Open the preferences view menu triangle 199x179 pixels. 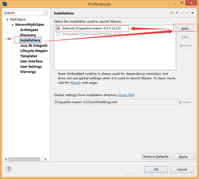(192, 13)
